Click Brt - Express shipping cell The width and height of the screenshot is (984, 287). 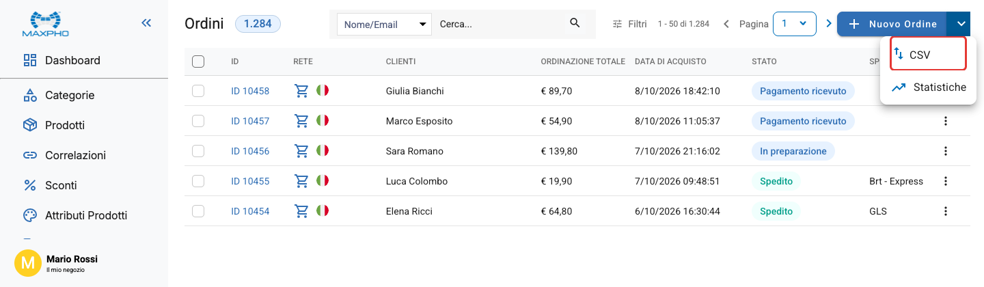click(896, 181)
